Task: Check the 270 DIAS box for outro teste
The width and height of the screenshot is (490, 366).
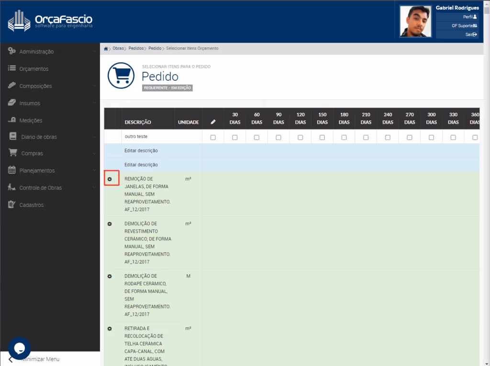Action: coord(410,138)
